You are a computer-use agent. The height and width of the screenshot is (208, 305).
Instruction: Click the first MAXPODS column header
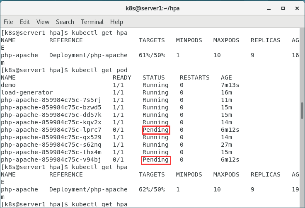(x=226, y=40)
